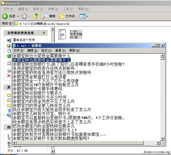Click the address bar path field

click(x=93, y=23)
